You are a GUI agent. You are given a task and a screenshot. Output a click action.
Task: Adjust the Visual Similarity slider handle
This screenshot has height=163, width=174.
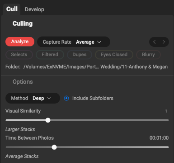coord(48,120)
